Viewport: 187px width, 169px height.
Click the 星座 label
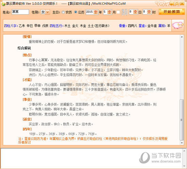(x=142, y=26)
